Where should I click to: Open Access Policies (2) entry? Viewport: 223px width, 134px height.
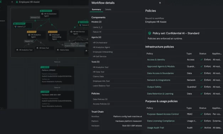pos(101,104)
